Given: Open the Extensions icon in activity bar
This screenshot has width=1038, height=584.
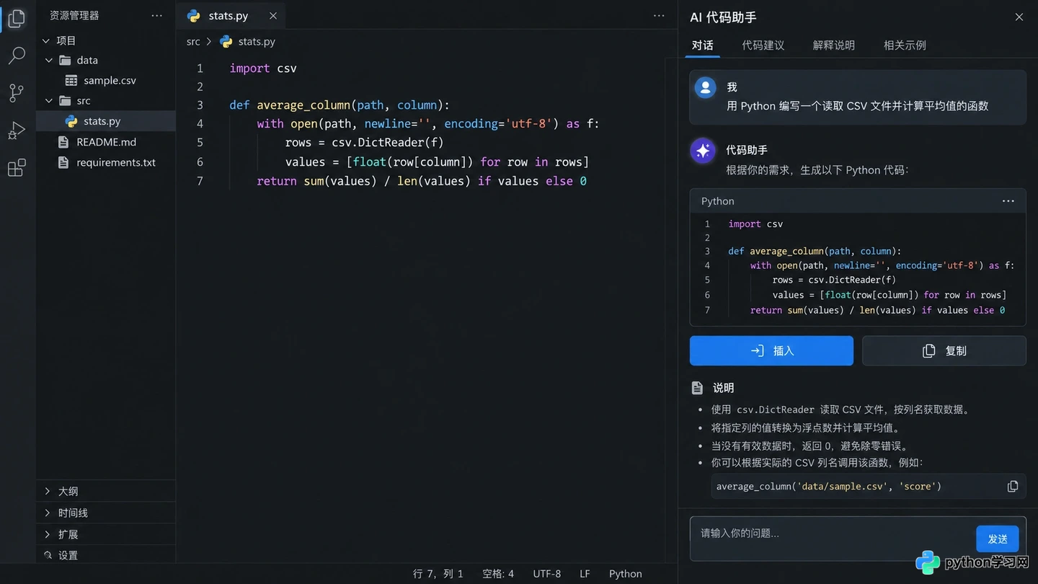Looking at the screenshot, I should point(17,168).
